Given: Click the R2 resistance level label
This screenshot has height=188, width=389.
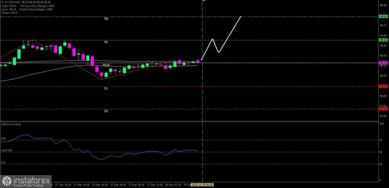Looking at the screenshot, I should point(106,19).
